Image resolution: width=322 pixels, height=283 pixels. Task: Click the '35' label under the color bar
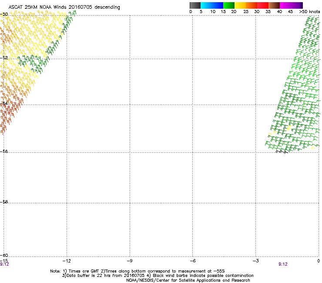point(268,12)
